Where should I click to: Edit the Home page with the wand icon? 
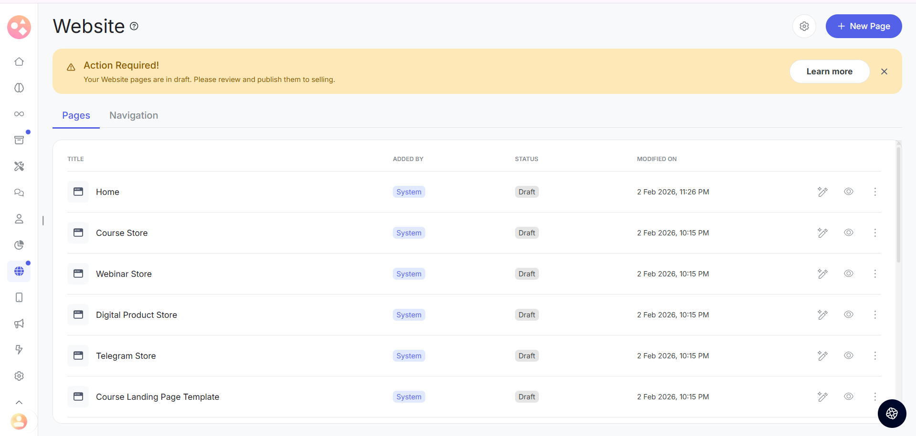(822, 192)
